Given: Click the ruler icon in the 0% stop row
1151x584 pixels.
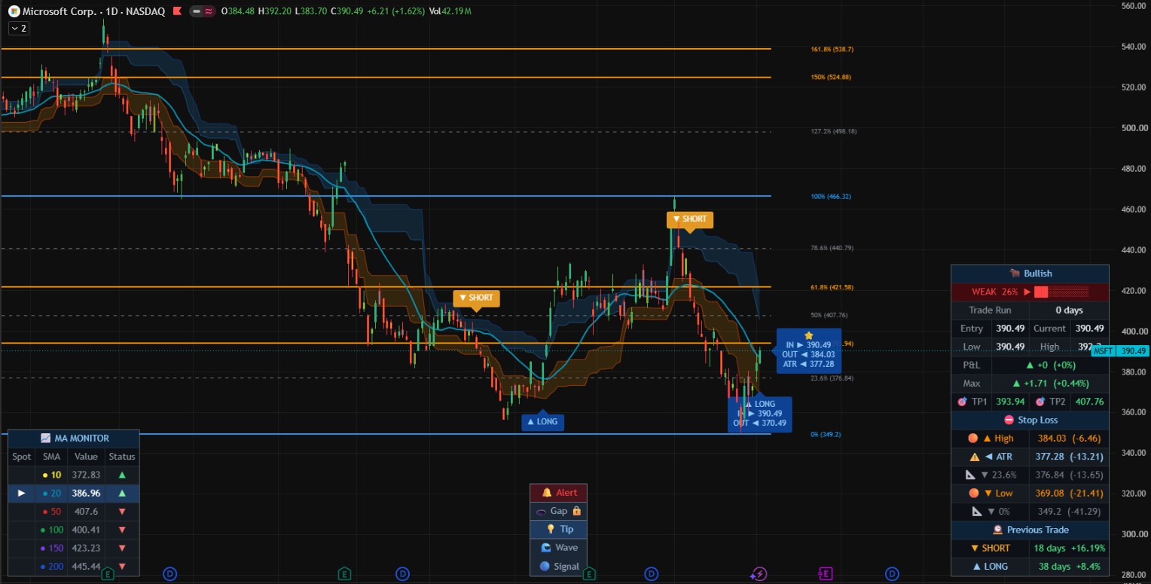Looking at the screenshot, I should click(x=977, y=511).
